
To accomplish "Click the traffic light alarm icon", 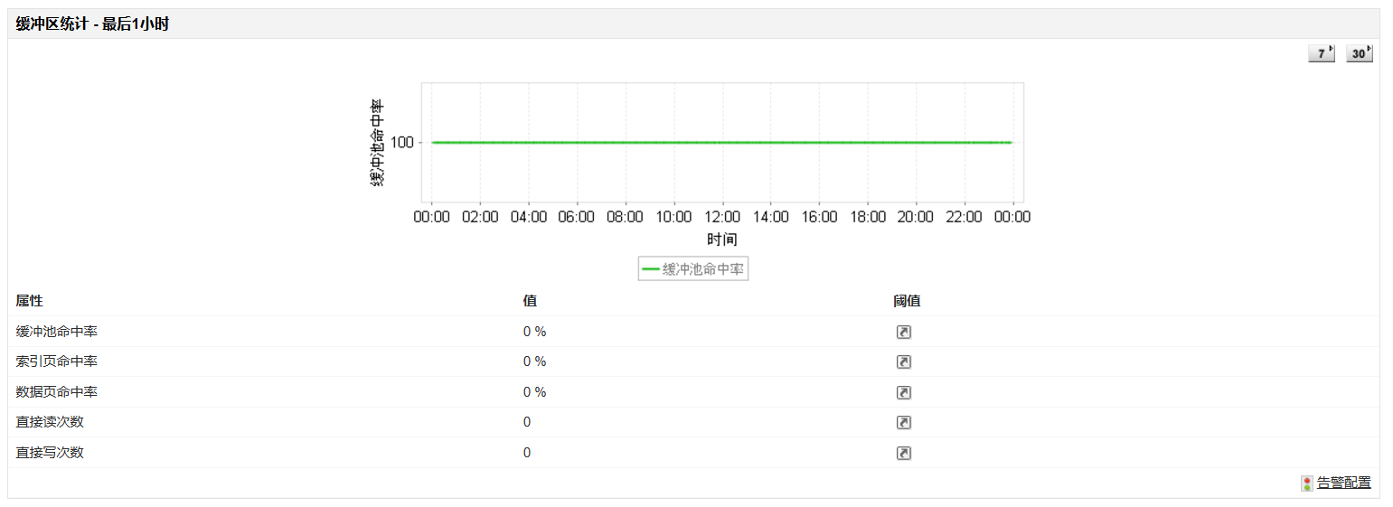I will (x=1306, y=484).
